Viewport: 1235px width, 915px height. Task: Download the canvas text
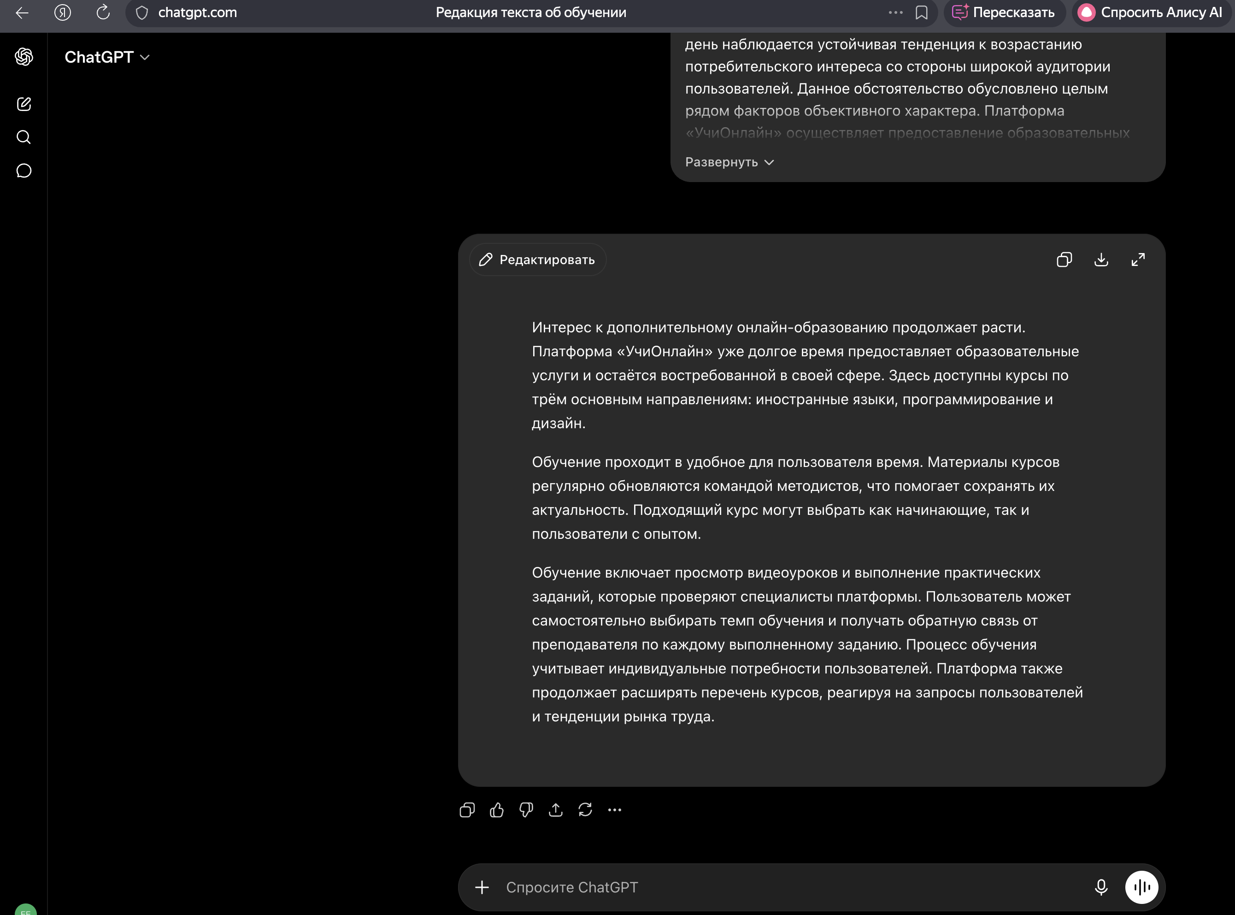[x=1101, y=260]
